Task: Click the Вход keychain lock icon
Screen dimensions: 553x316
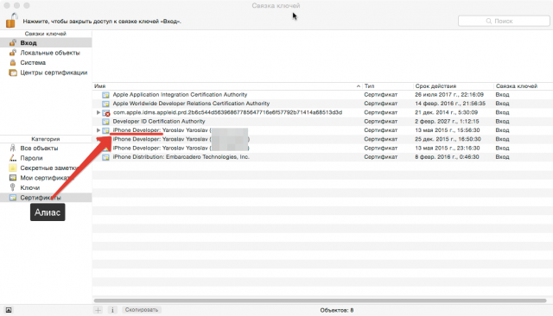Action: 13,42
